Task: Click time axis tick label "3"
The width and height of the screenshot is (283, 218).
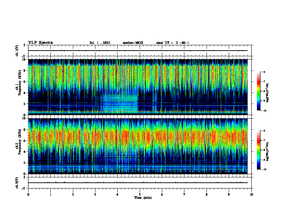Action: click(x=95, y=194)
